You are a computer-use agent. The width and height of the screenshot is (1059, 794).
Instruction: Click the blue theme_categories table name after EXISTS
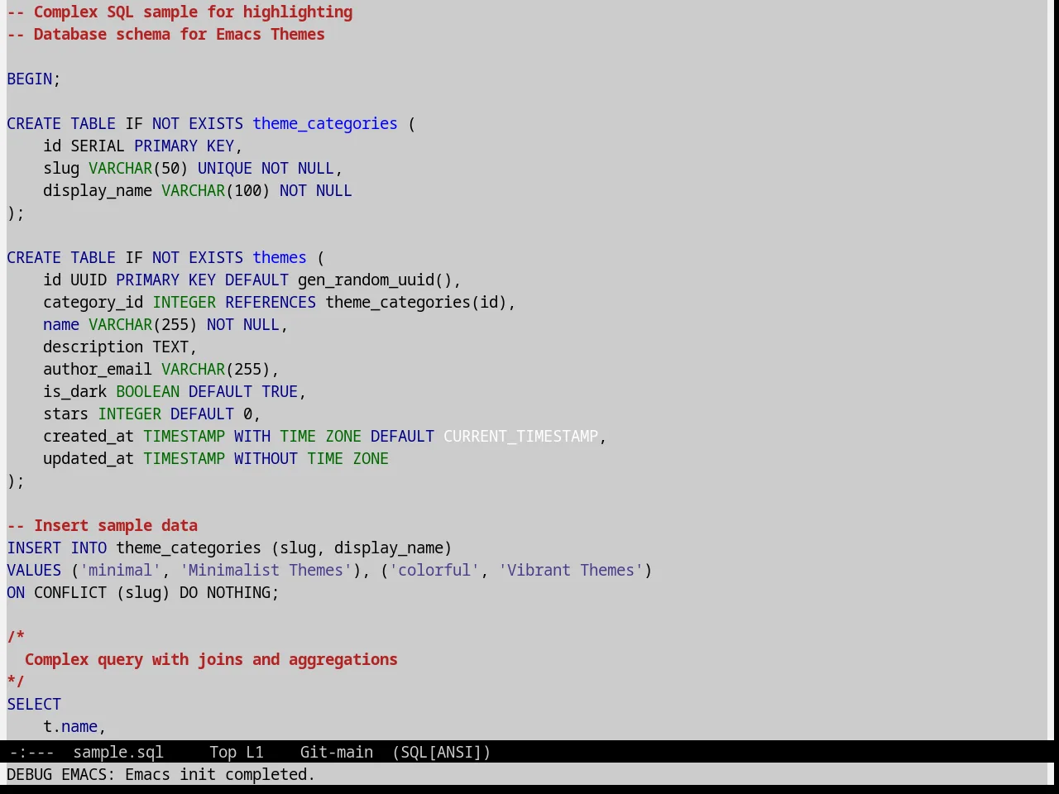(325, 124)
